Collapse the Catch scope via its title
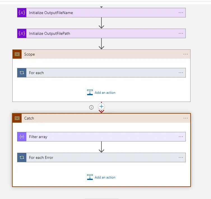The width and height of the screenshot is (211, 199). pyautogui.click(x=29, y=118)
